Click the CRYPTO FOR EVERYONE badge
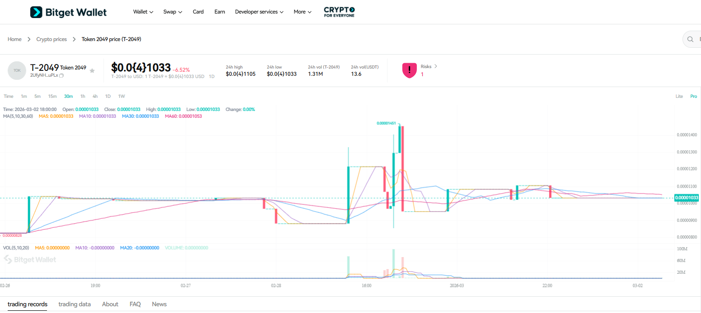 click(x=339, y=12)
